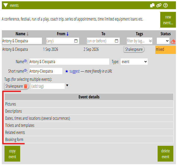
Task: Click the Event details heading
Action: [x=89, y=97]
